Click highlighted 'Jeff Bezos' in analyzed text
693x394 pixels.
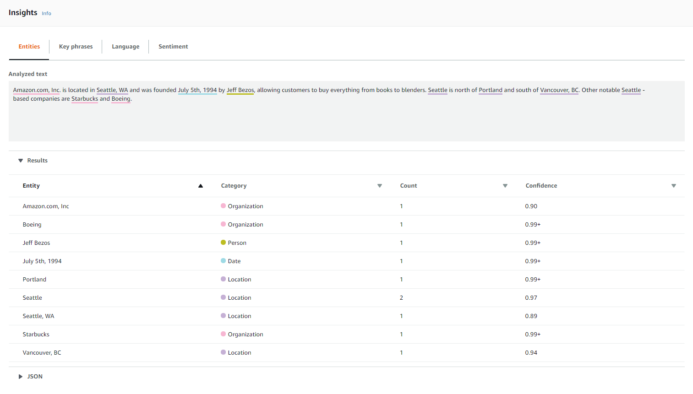tap(240, 90)
